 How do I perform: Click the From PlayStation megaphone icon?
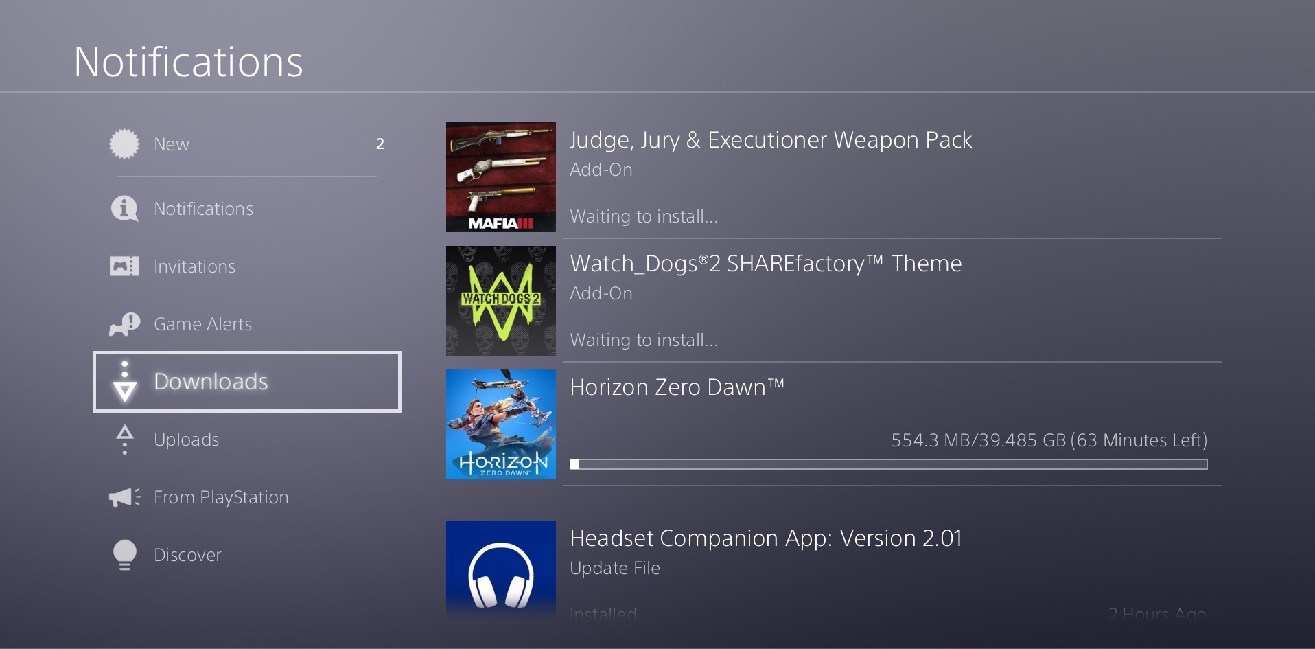pos(124,497)
